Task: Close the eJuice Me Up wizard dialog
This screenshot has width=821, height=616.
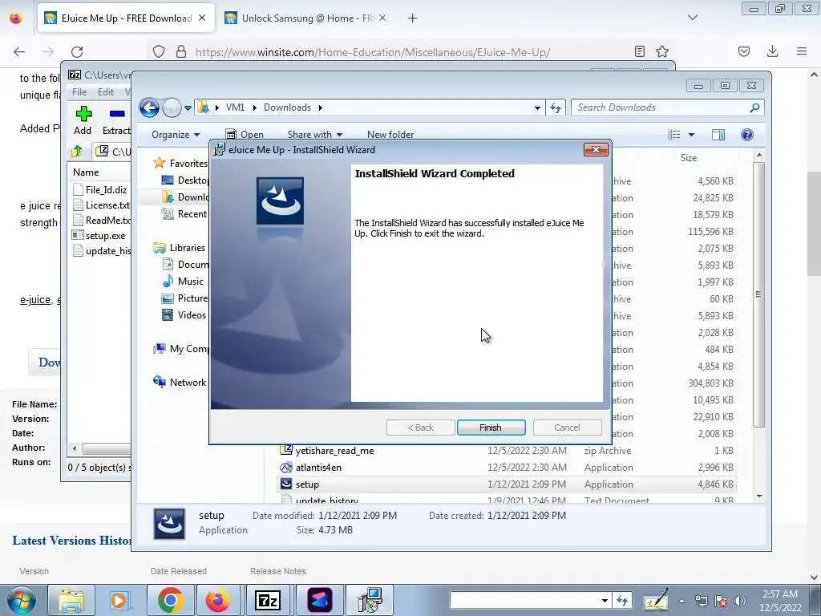Action: pyautogui.click(x=596, y=150)
